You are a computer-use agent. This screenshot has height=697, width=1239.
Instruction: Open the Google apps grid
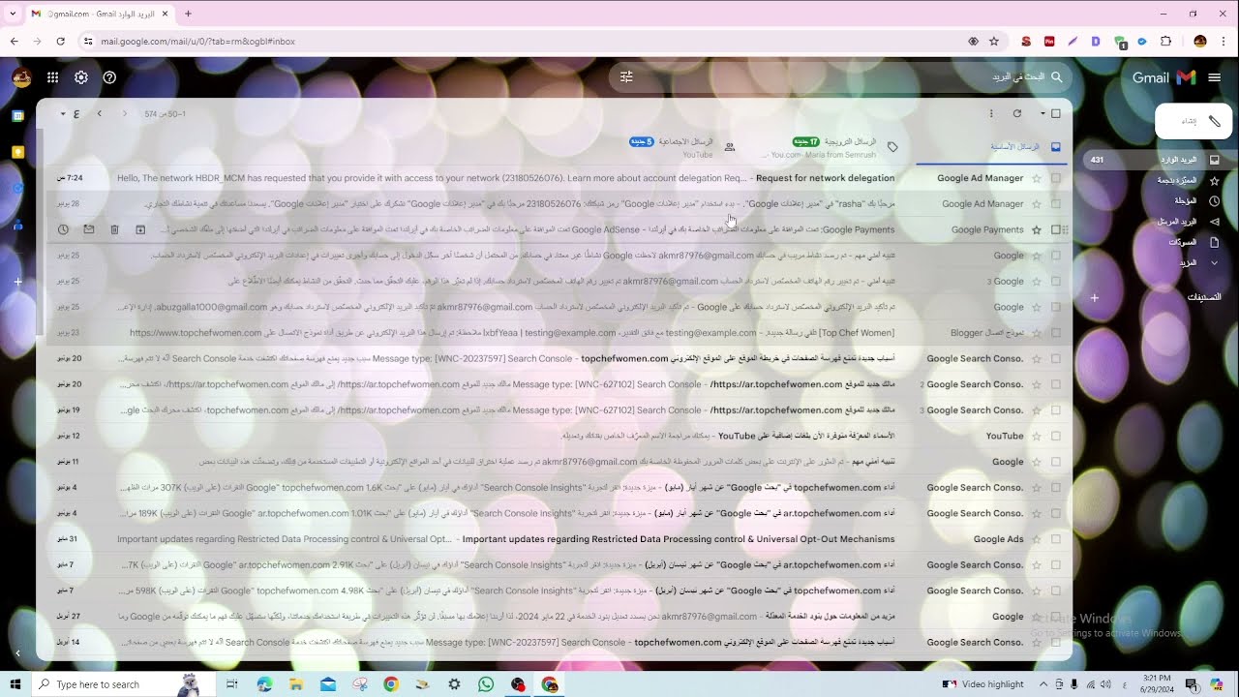tap(52, 77)
